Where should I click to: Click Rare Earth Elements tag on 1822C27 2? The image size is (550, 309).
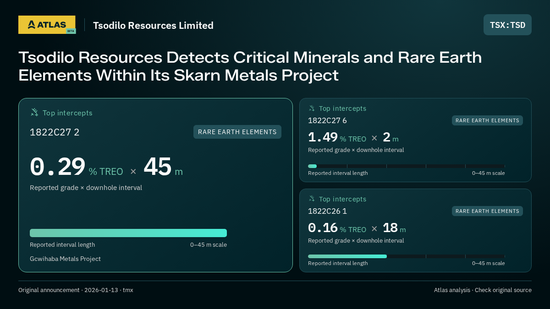coord(237,132)
